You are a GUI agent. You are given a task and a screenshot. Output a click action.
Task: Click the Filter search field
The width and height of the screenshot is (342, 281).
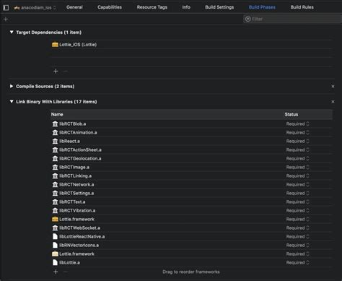coord(292,19)
